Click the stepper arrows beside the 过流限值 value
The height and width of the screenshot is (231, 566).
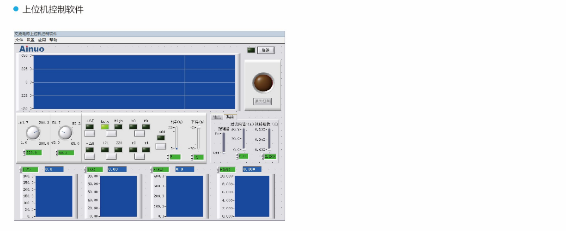[x=237, y=156]
